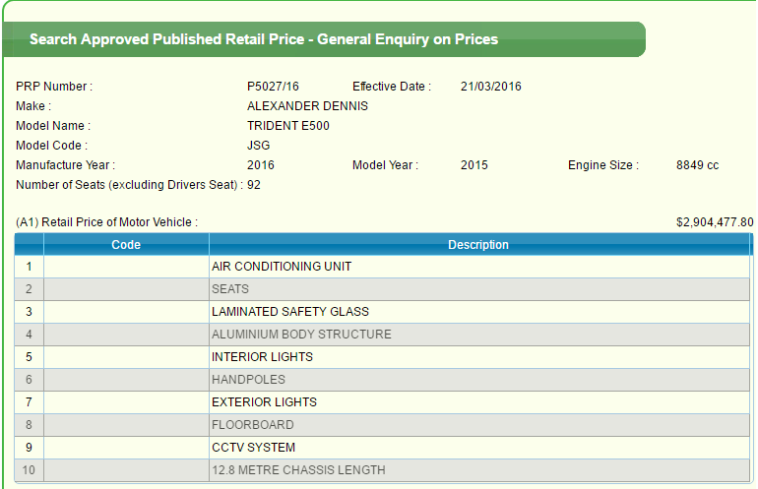Select the AIR CONDITIONING UNIT row
758x489 pixels.
point(282,267)
